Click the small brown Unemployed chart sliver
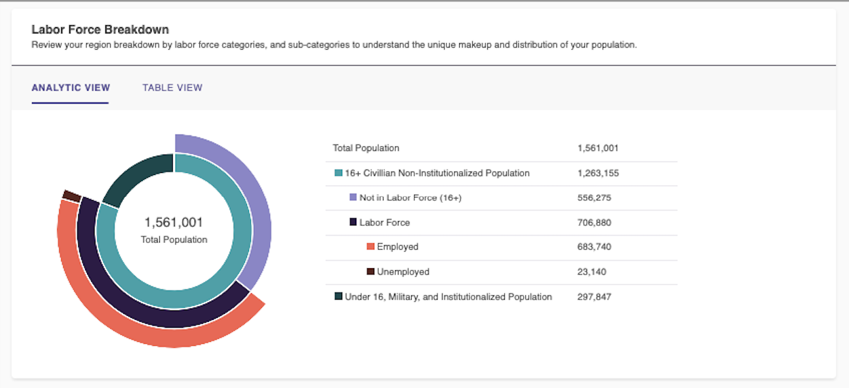The image size is (849, 388). click(x=71, y=196)
